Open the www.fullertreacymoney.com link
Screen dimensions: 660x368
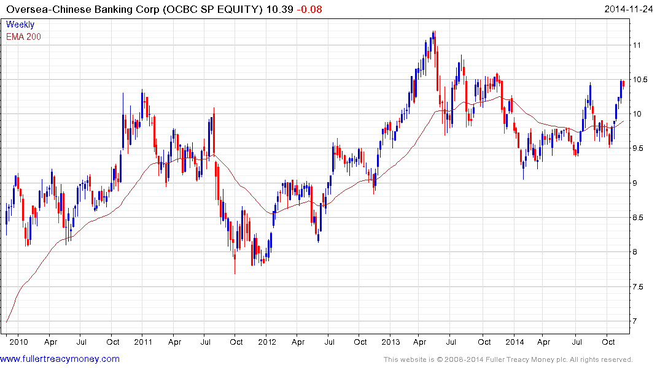pyautogui.click(x=60, y=359)
